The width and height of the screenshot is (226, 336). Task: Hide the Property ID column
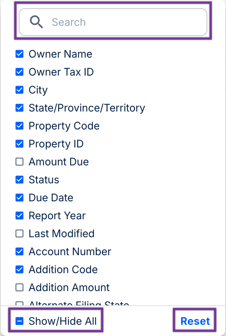pos(19,144)
